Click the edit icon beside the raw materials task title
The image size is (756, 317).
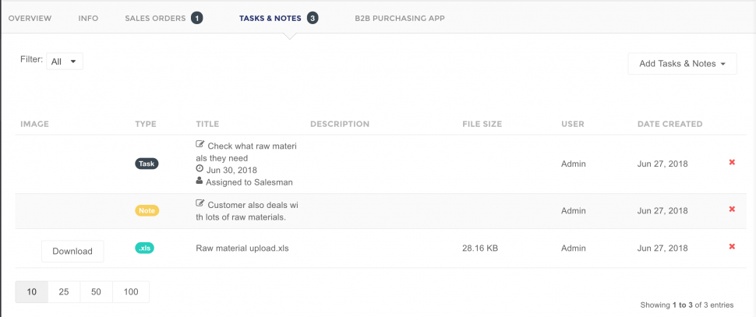(x=200, y=145)
